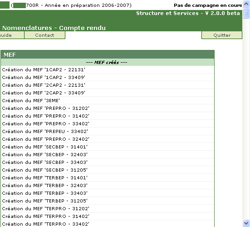
Task: Click the 'MEF créés' subheader row
Action: (x=108, y=62)
